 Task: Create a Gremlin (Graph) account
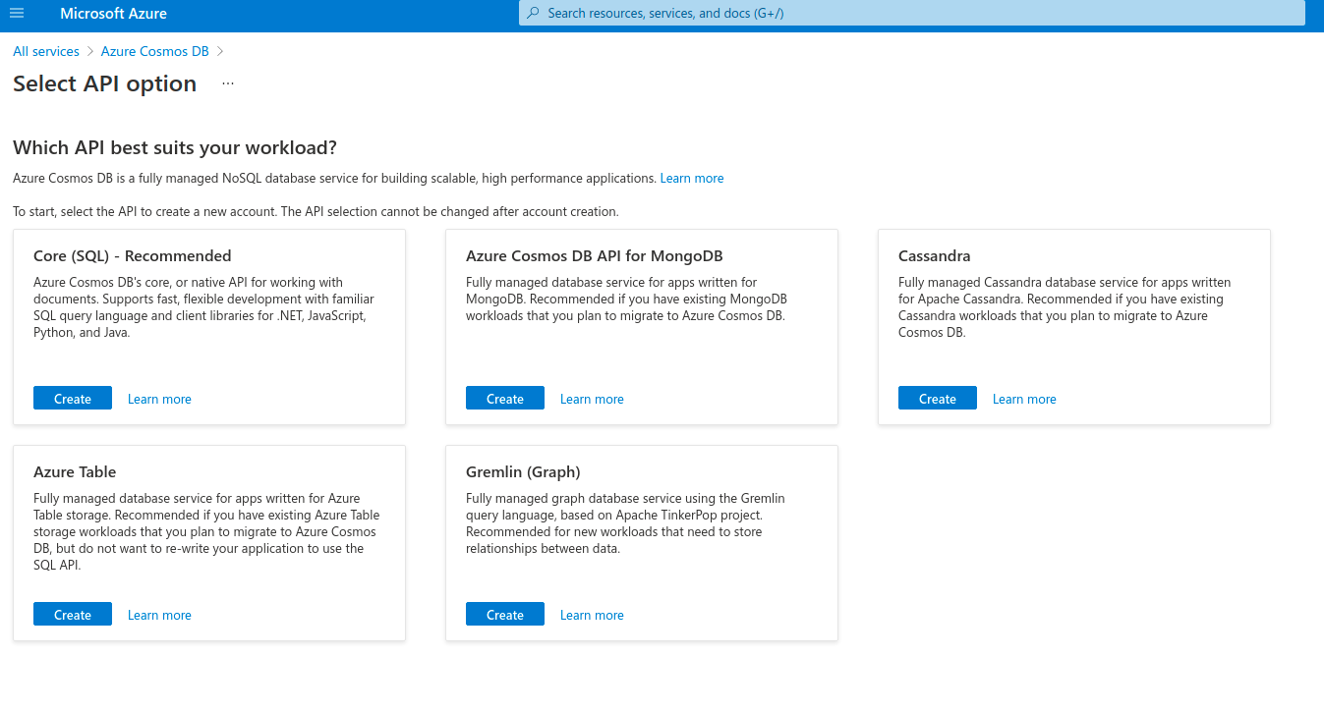(505, 614)
